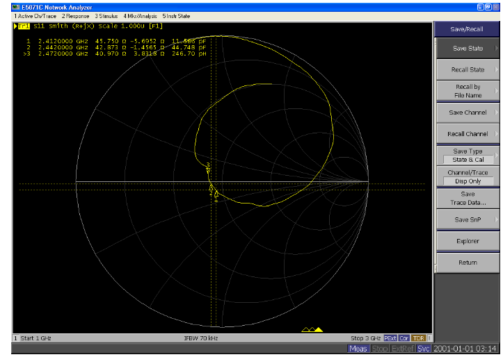Viewport: 503px width, 357px height.
Task: Click marker 1 row at 2.4120000 GHz
Action: [116, 41]
